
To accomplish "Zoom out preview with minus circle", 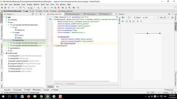I will 158,18.
